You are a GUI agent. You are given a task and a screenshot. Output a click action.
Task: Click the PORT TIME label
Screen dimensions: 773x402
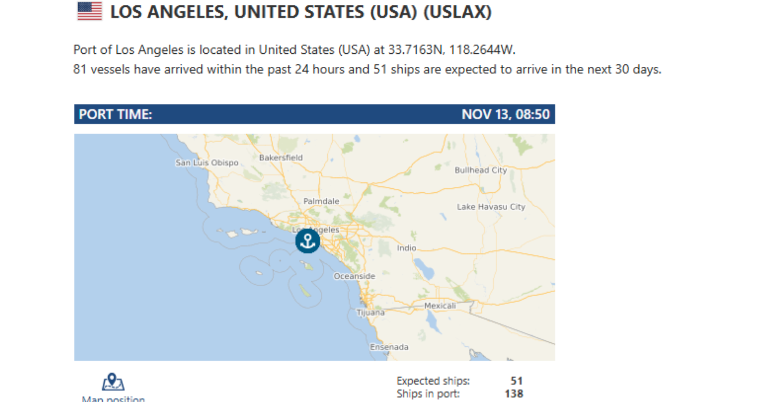(x=115, y=115)
